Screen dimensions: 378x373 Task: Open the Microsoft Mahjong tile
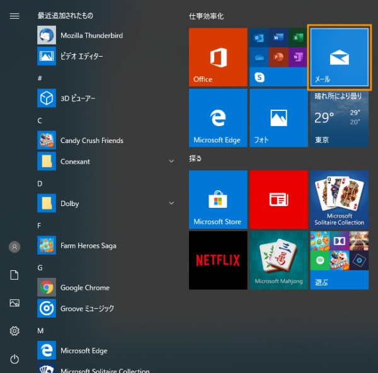(x=278, y=260)
